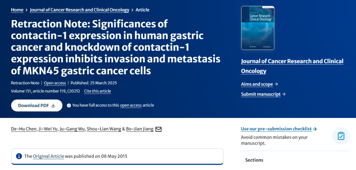Click the open access link in the access notice
The height and width of the screenshot is (170, 356).
131,105
